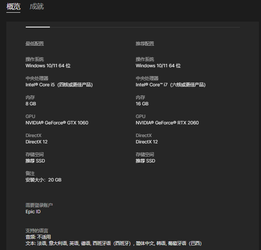Screen dimensions: 261x250
Task: Select NVIDIA GeForce GTX 1060 text
Action: coord(57,123)
